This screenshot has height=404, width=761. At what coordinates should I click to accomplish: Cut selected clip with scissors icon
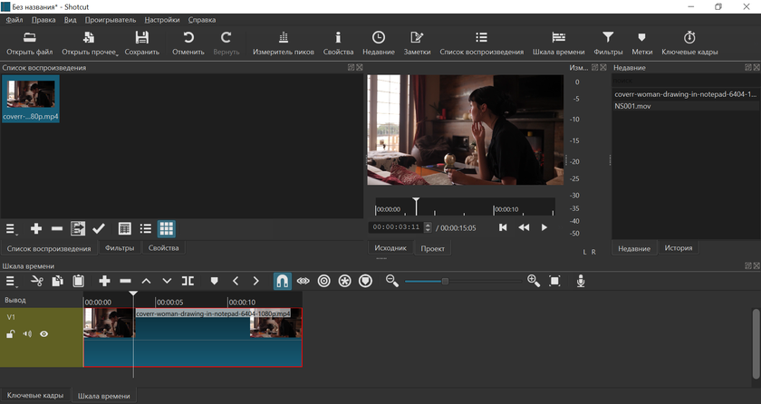click(37, 281)
